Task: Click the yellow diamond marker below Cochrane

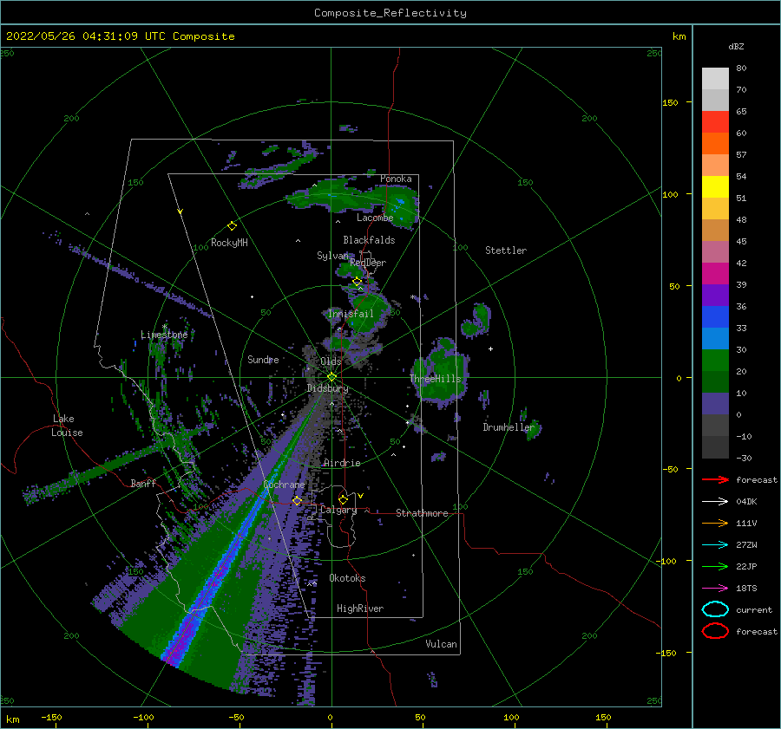Action: click(x=297, y=500)
